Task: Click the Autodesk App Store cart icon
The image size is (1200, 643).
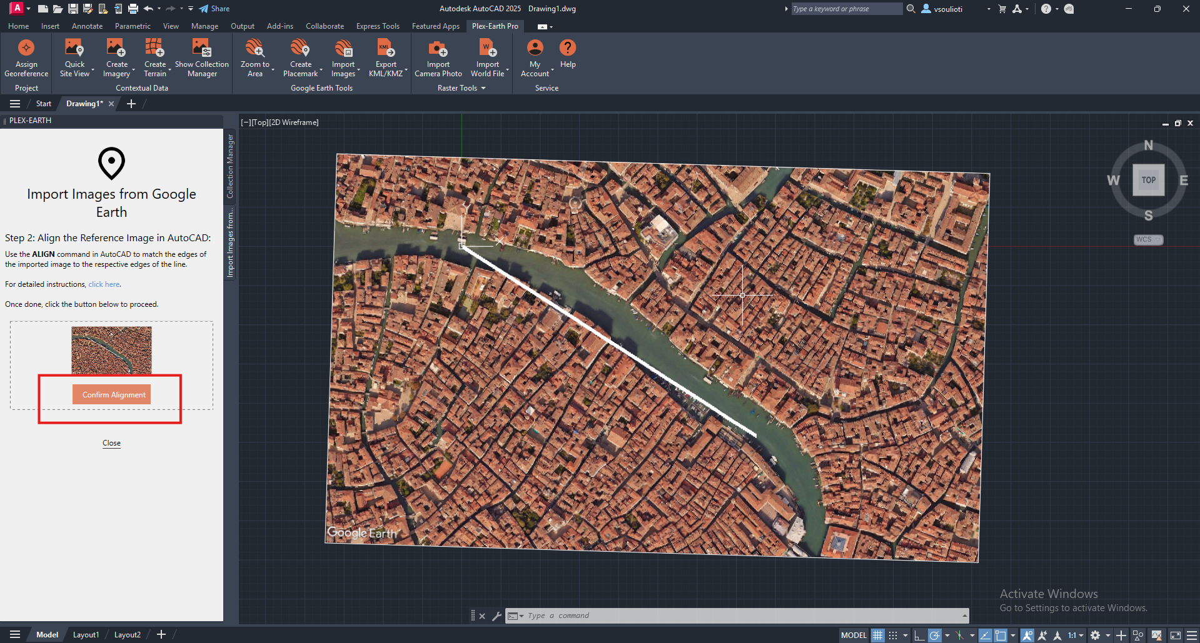Action: pyautogui.click(x=1002, y=9)
